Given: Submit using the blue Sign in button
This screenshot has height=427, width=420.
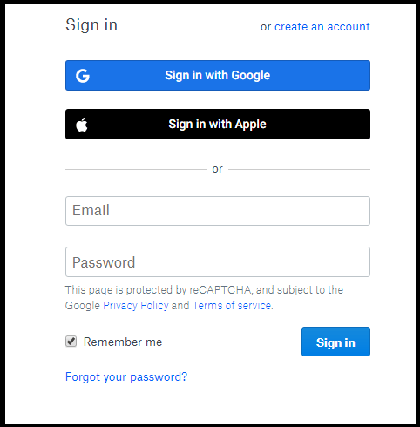Looking at the screenshot, I should pos(335,342).
